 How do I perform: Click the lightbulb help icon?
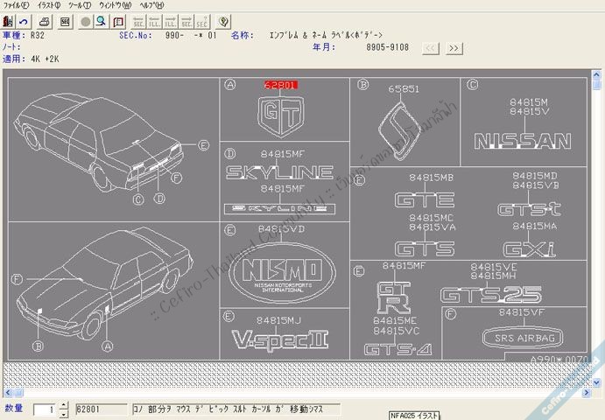[224, 21]
